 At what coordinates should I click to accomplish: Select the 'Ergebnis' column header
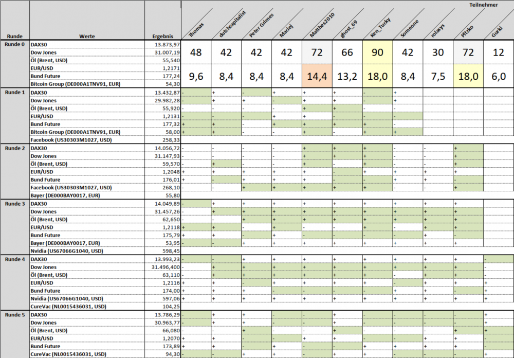162,37
